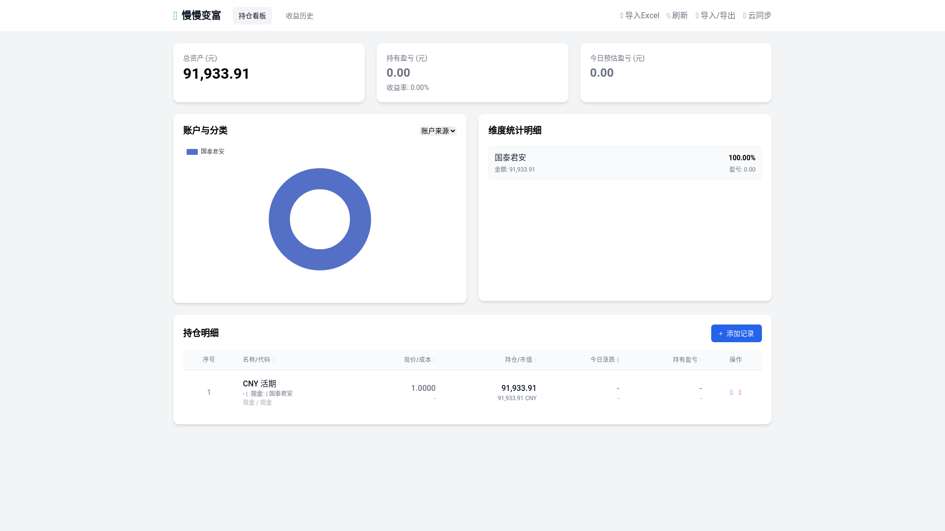Click the 100.00% share value
Image resolution: width=945 pixels, height=531 pixels.
pyautogui.click(x=742, y=158)
